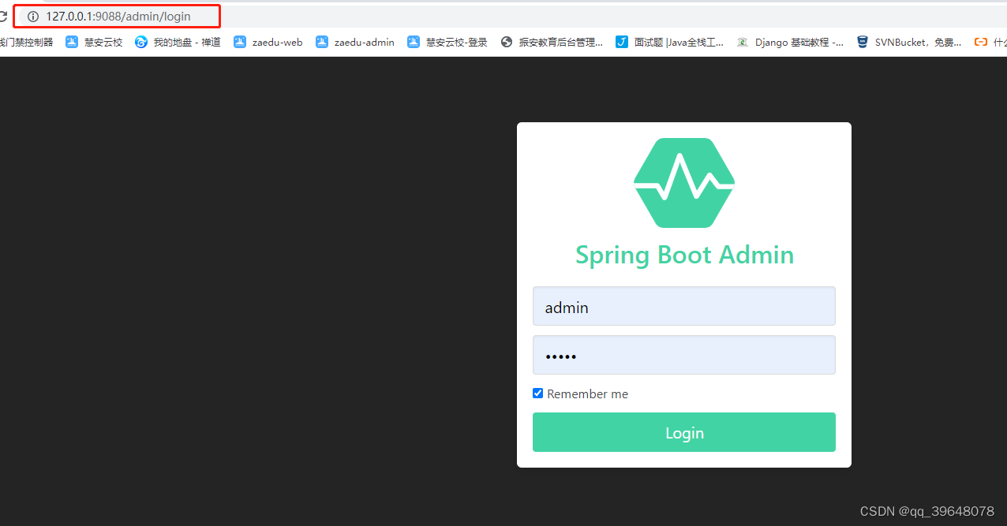The width and height of the screenshot is (1007, 526).
Task: Open the 面试题 Java全栈 bookmark
Action: (x=670, y=43)
